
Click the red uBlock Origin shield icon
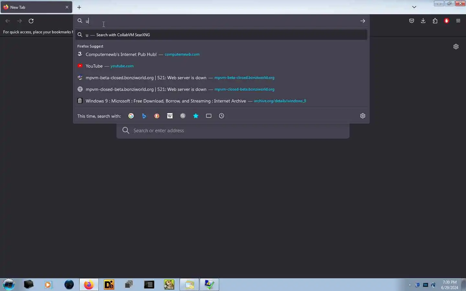[x=447, y=21]
